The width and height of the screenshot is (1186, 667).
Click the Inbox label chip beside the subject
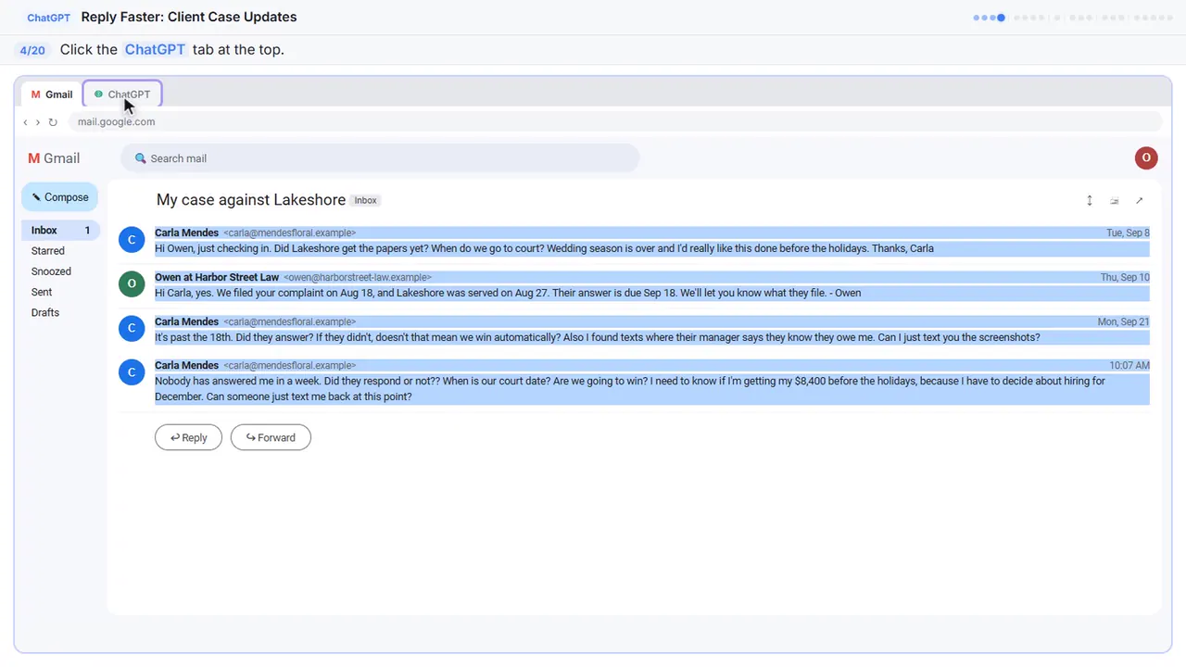tap(366, 200)
